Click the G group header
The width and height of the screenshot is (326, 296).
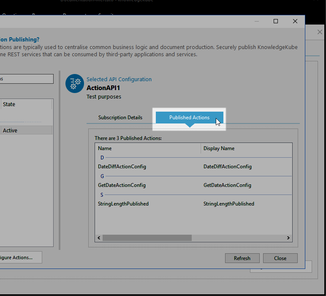coord(102,176)
